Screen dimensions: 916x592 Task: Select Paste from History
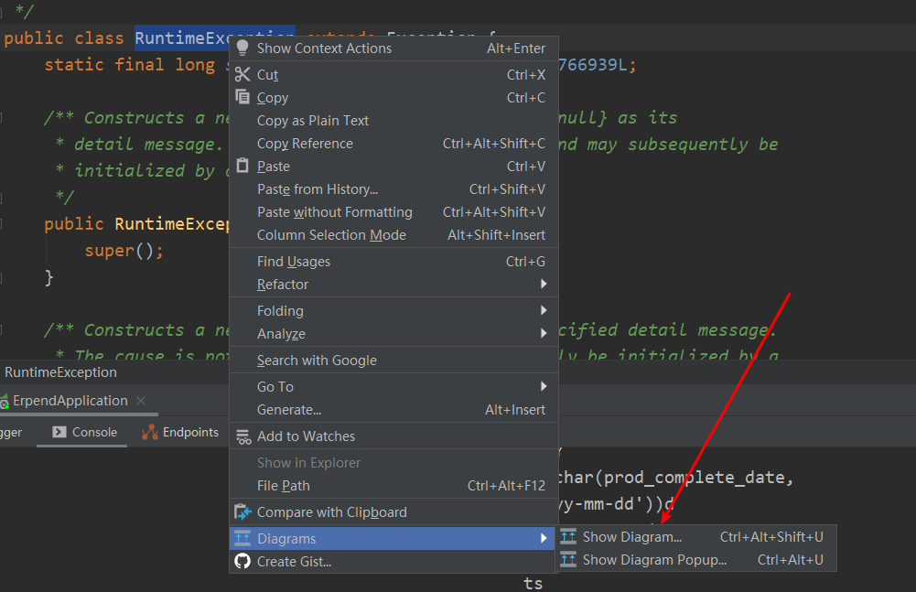click(393, 188)
